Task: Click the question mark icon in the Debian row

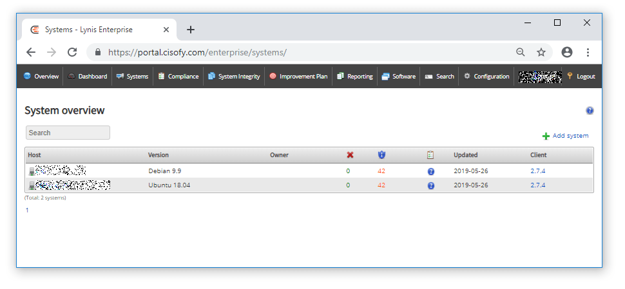Action: [431, 172]
